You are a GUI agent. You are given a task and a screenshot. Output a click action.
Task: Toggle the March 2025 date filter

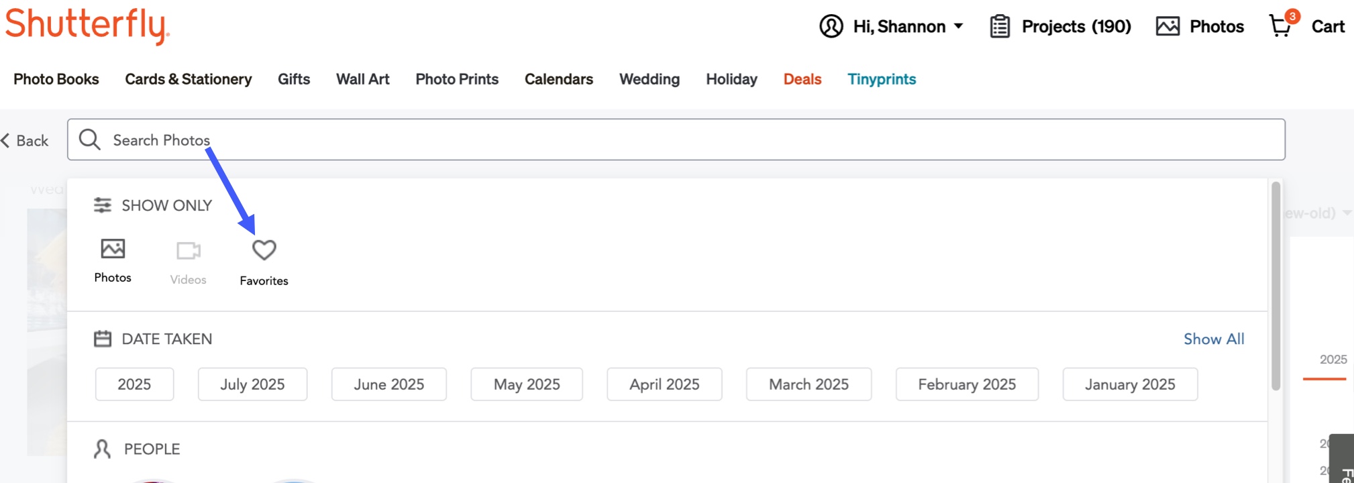(809, 384)
